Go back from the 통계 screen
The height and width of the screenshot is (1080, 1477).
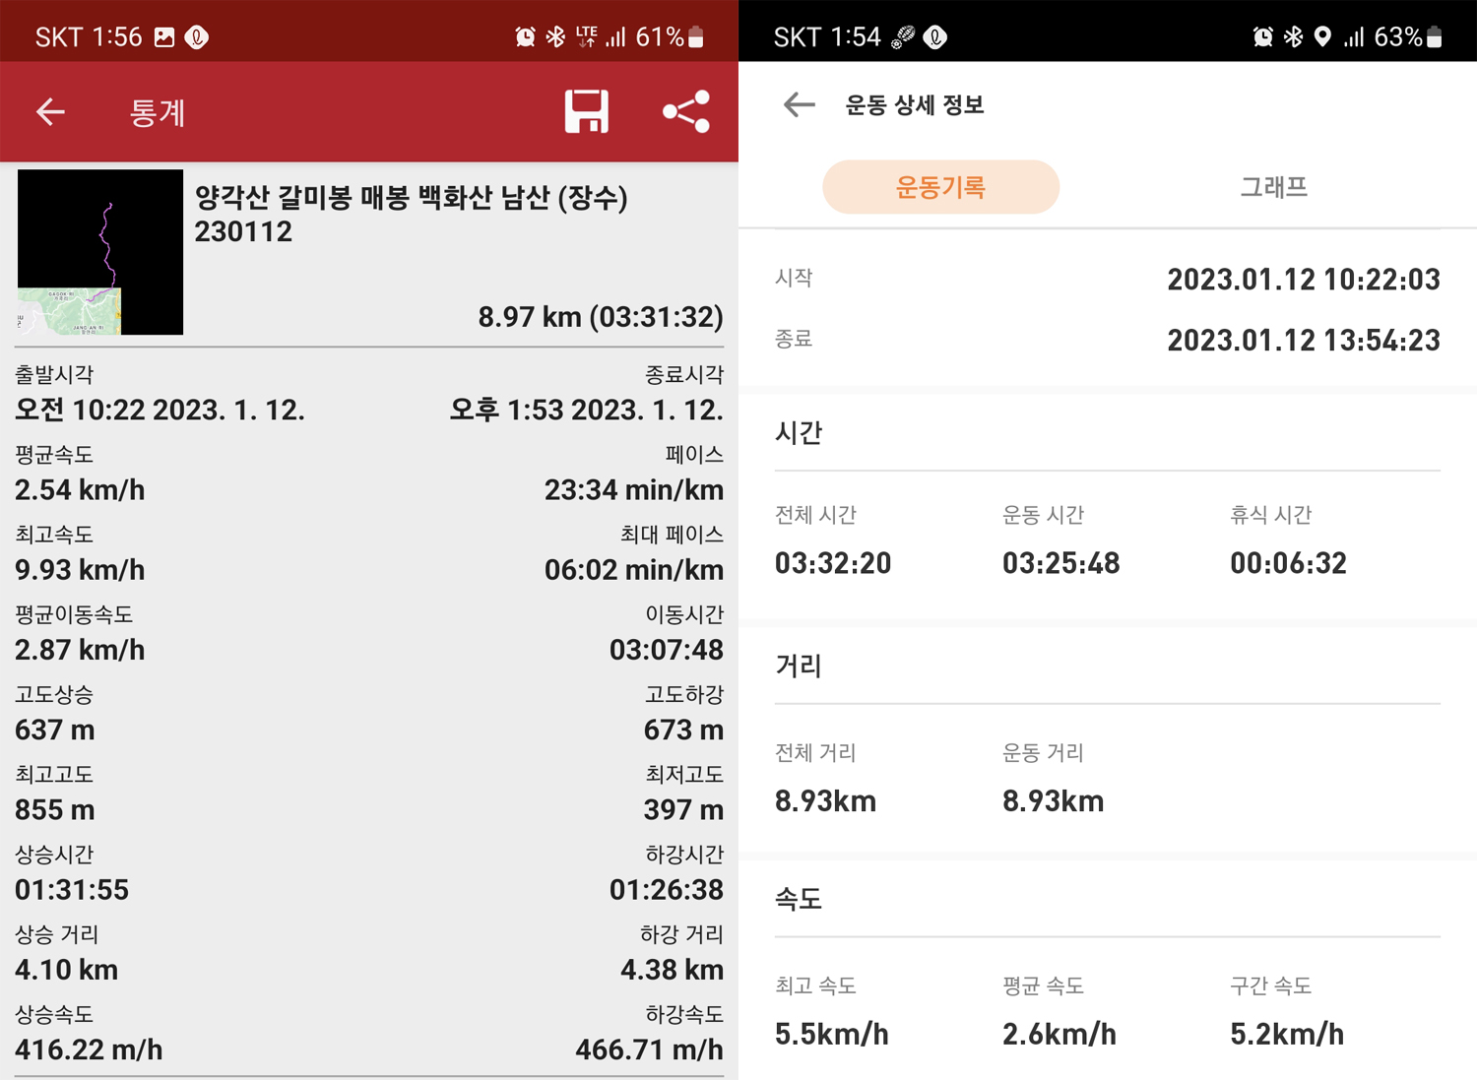[50, 112]
